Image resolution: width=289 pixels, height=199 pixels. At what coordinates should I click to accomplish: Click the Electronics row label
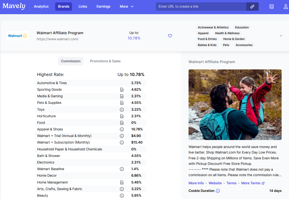(x=46, y=162)
